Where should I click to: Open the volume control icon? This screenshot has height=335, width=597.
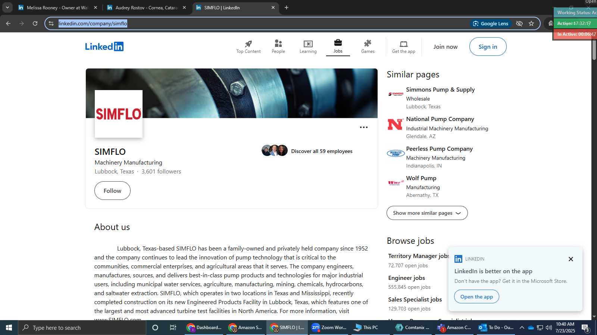point(548,328)
